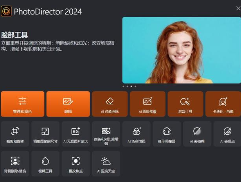Image resolution: width=241 pixels, height=182 pixels.
Task: Open the 管理和调色 module
Action: pos(22,104)
